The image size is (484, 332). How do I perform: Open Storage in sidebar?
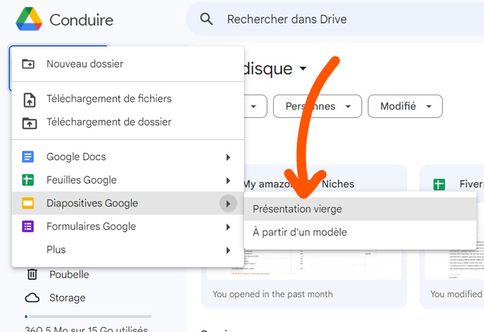[x=67, y=297]
